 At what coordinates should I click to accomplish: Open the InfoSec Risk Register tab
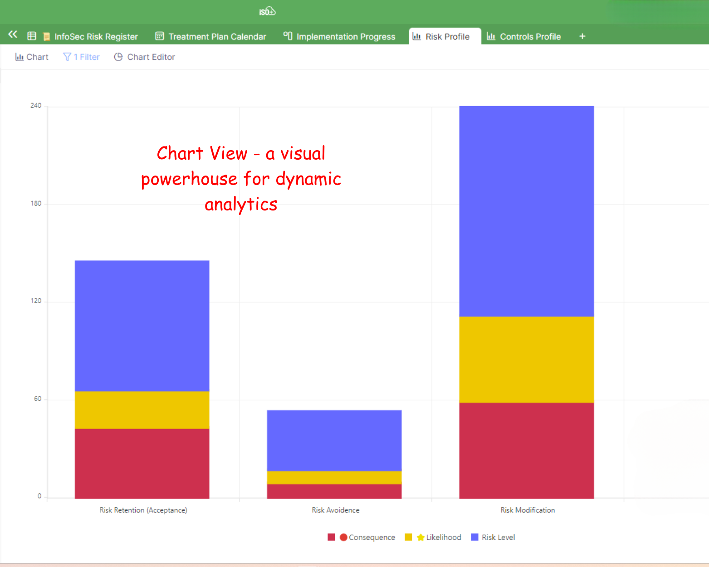point(96,37)
